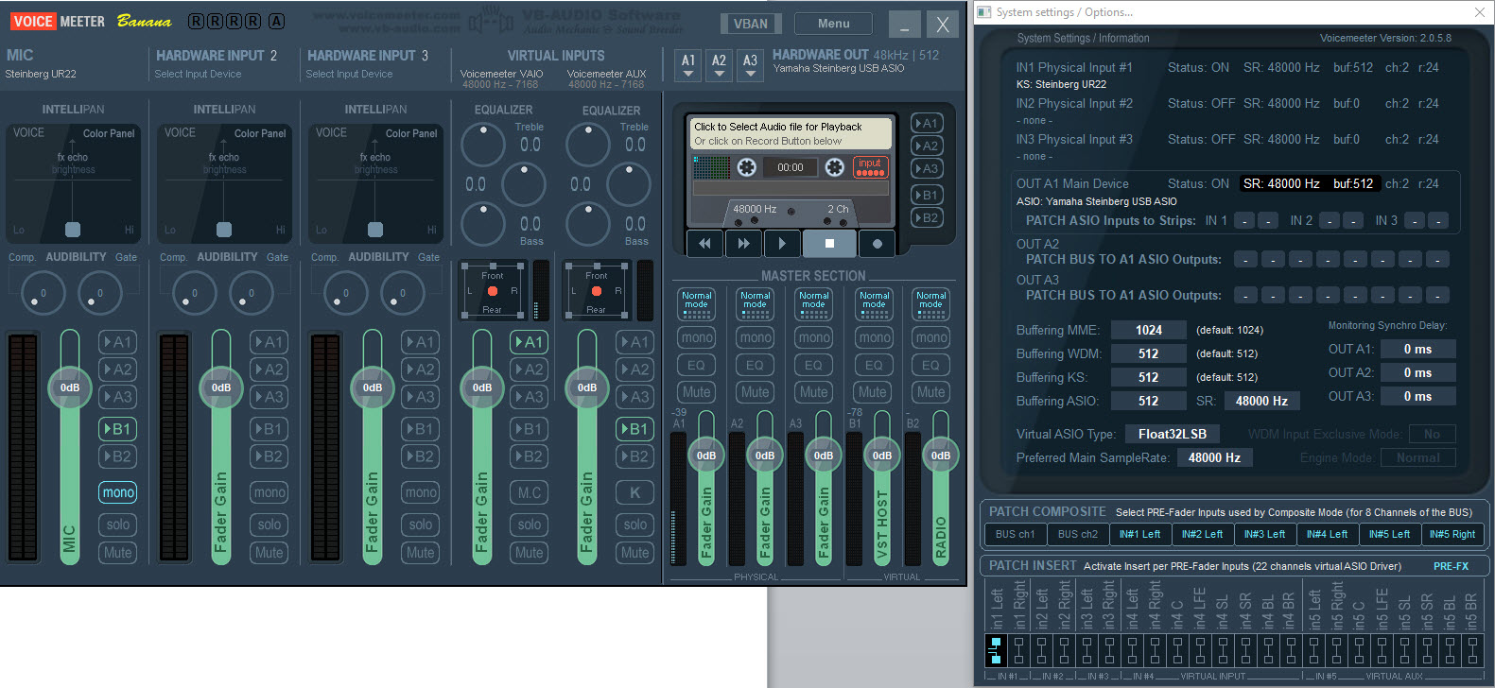
Task: Start recording with the record button
Action: [x=877, y=244]
